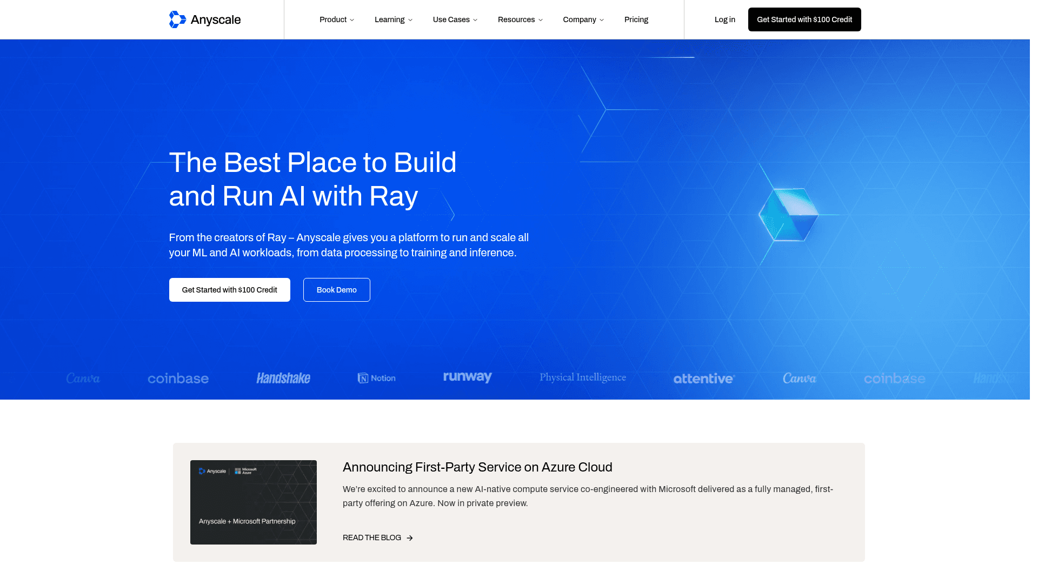Click Log in at the top right
1038x584 pixels.
(724, 19)
